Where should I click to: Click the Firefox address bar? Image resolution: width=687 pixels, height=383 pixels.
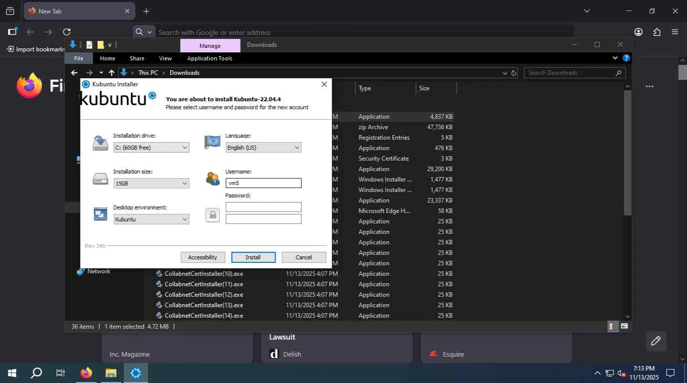[x=364, y=32]
